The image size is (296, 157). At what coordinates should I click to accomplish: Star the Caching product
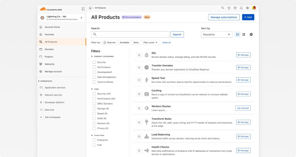(x=139, y=94)
